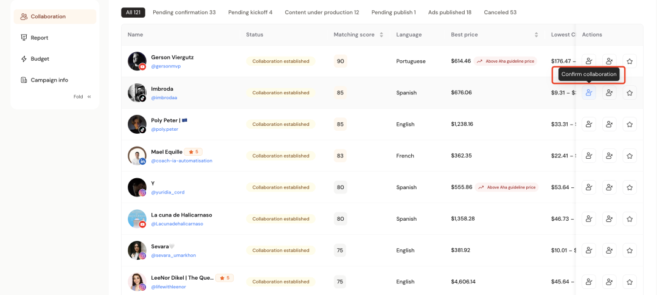The height and width of the screenshot is (295, 657).
Task: Collapse sidebar using the Fold chevron
Action: tap(89, 97)
